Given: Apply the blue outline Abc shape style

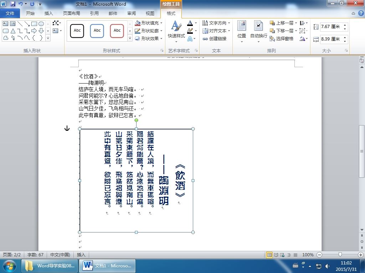Looking at the screenshot, I should [97, 31].
